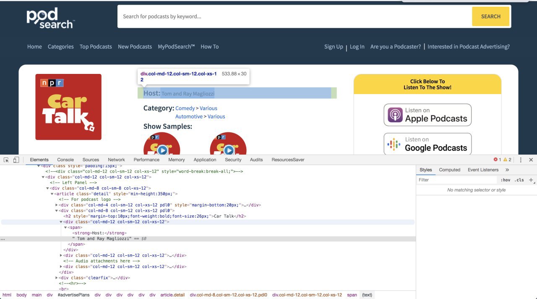Collapse the article class="detail" node
The height and width of the screenshot is (299, 537).
coord(52,194)
